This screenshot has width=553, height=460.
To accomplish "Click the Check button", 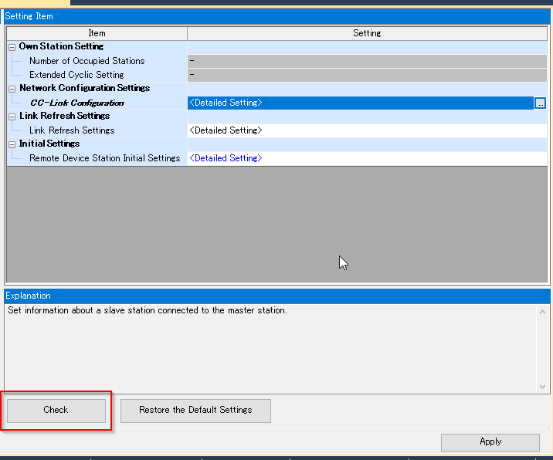I will point(56,411).
